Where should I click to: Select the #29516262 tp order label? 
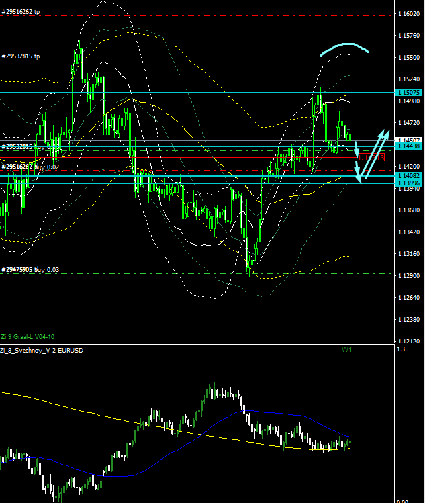tap(21, 12)
